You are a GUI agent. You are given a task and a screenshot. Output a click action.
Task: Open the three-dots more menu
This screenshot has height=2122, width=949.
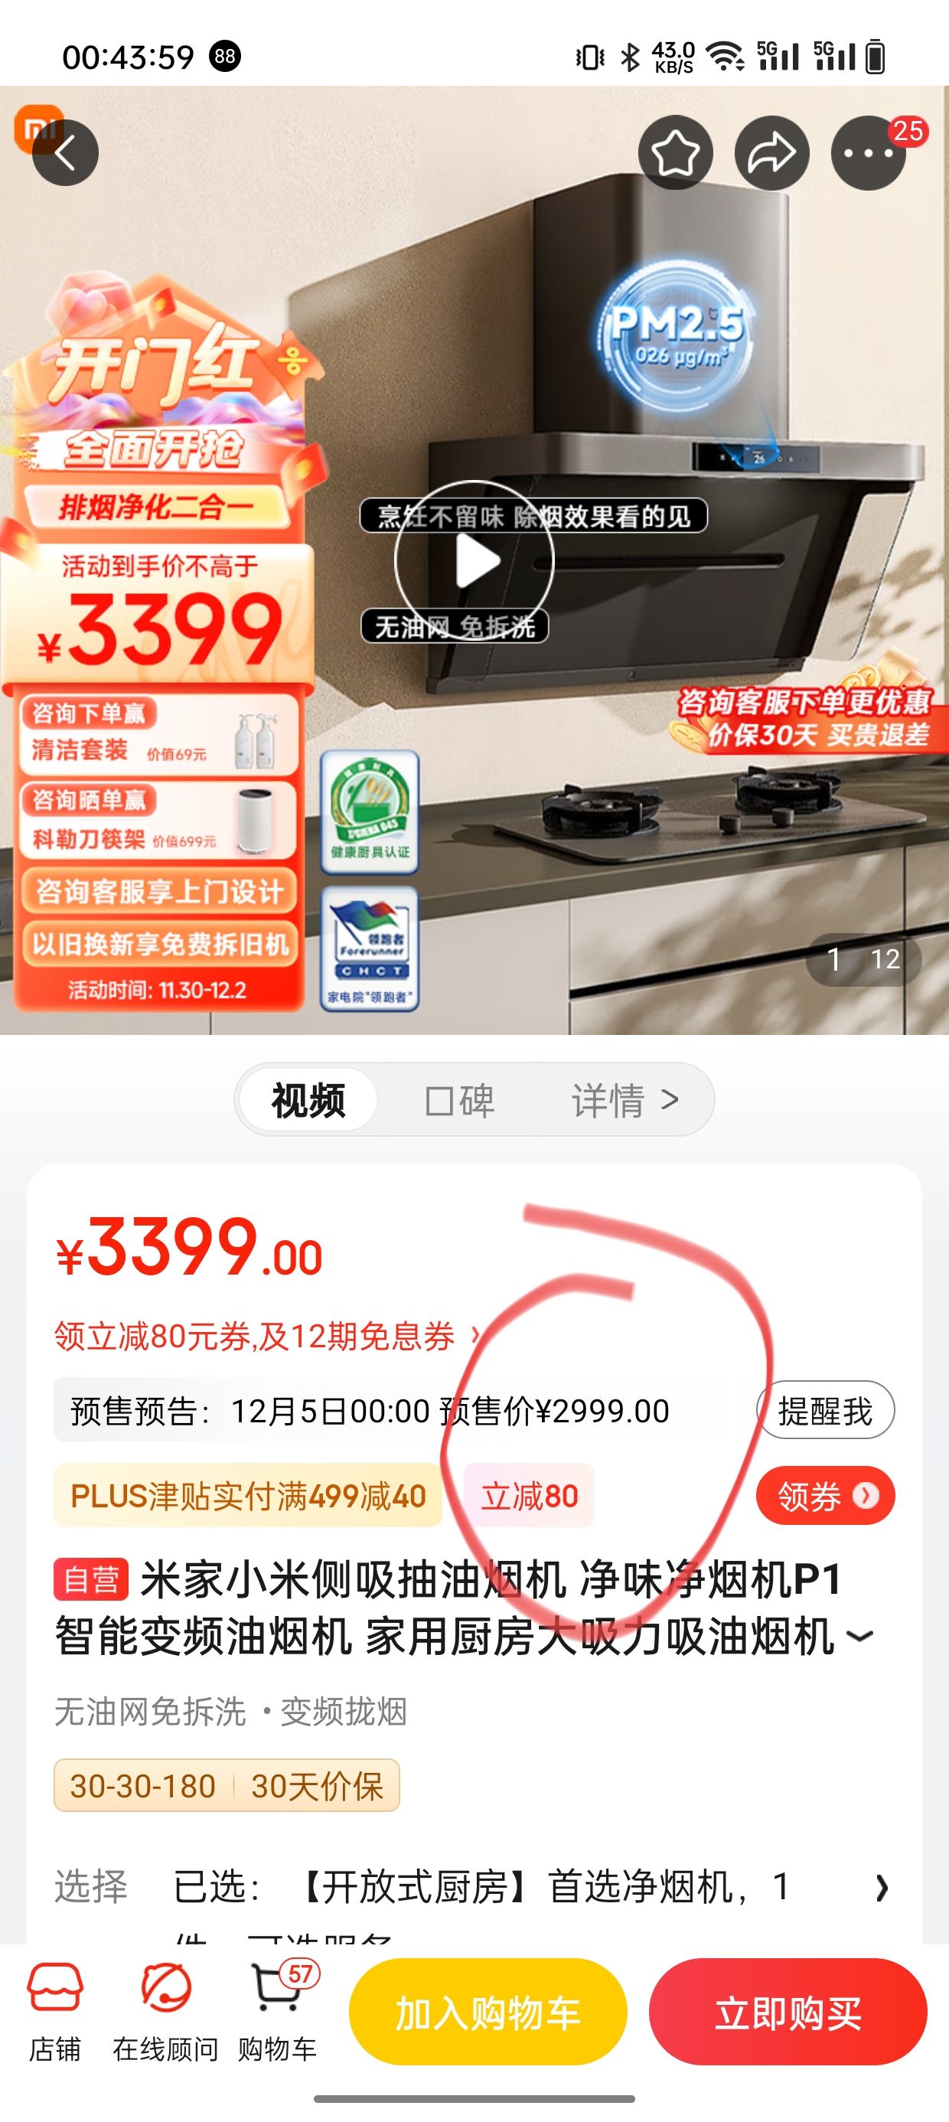tap(869, 152)
